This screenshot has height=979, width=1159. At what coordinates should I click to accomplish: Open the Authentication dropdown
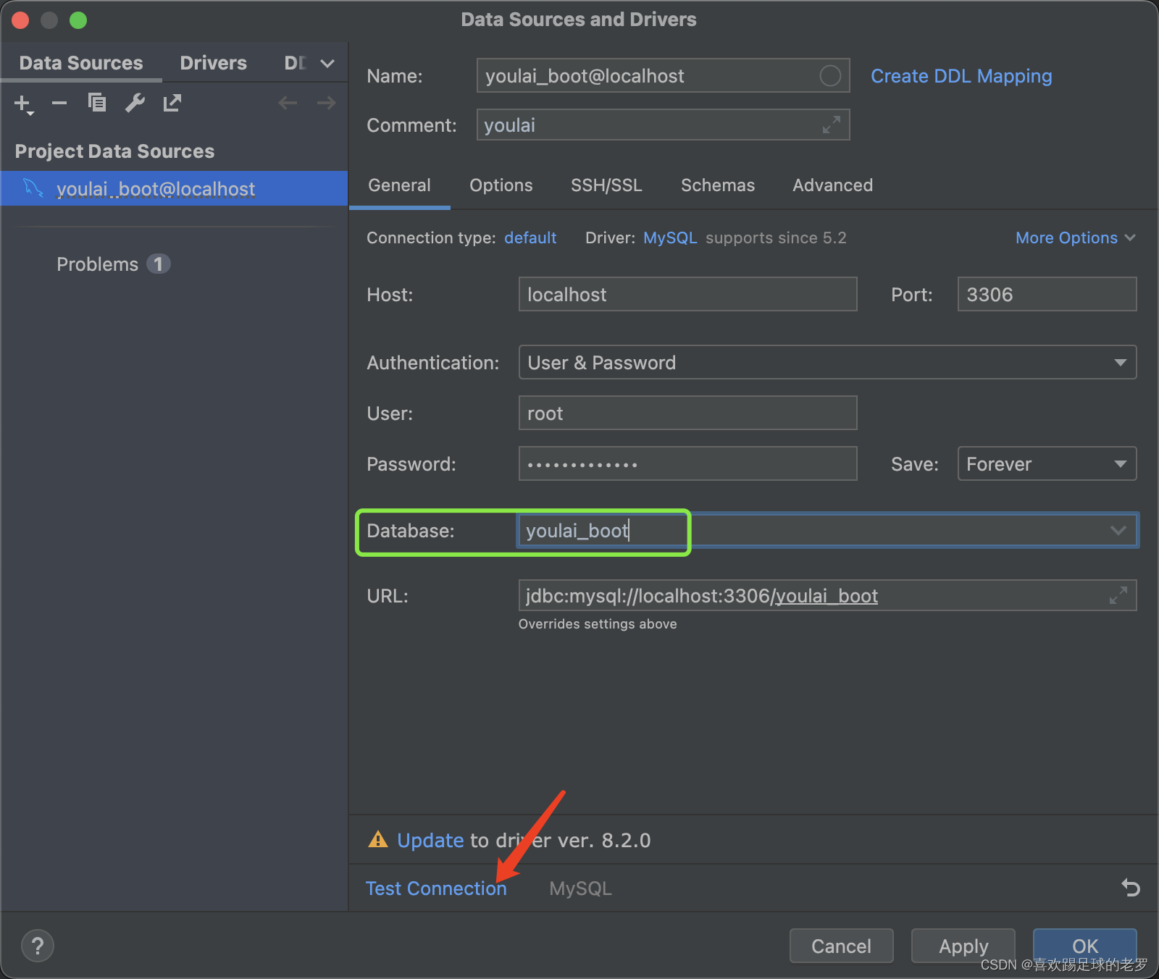[827, 362]
